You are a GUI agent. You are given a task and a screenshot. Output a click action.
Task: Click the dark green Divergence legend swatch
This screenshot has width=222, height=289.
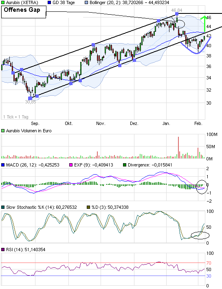click(x=125, y=165)
